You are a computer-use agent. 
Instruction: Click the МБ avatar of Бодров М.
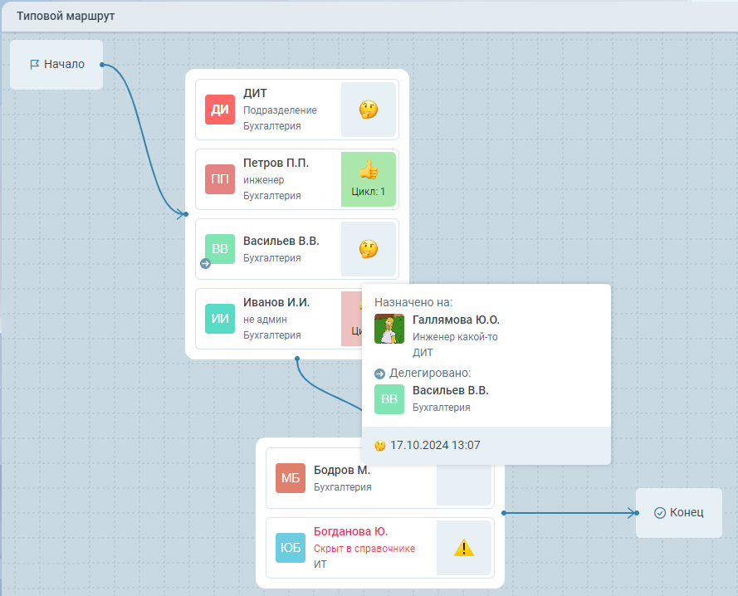(291, 478)
